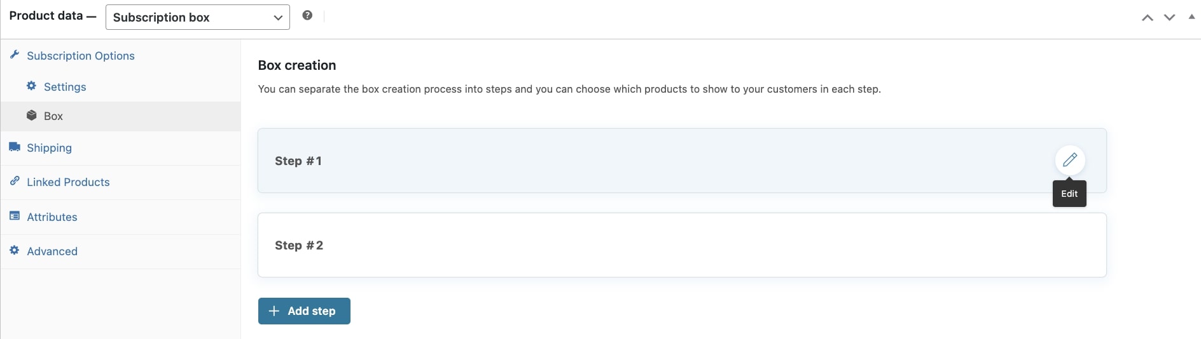Expand the Step #2 row

point(682,245)
